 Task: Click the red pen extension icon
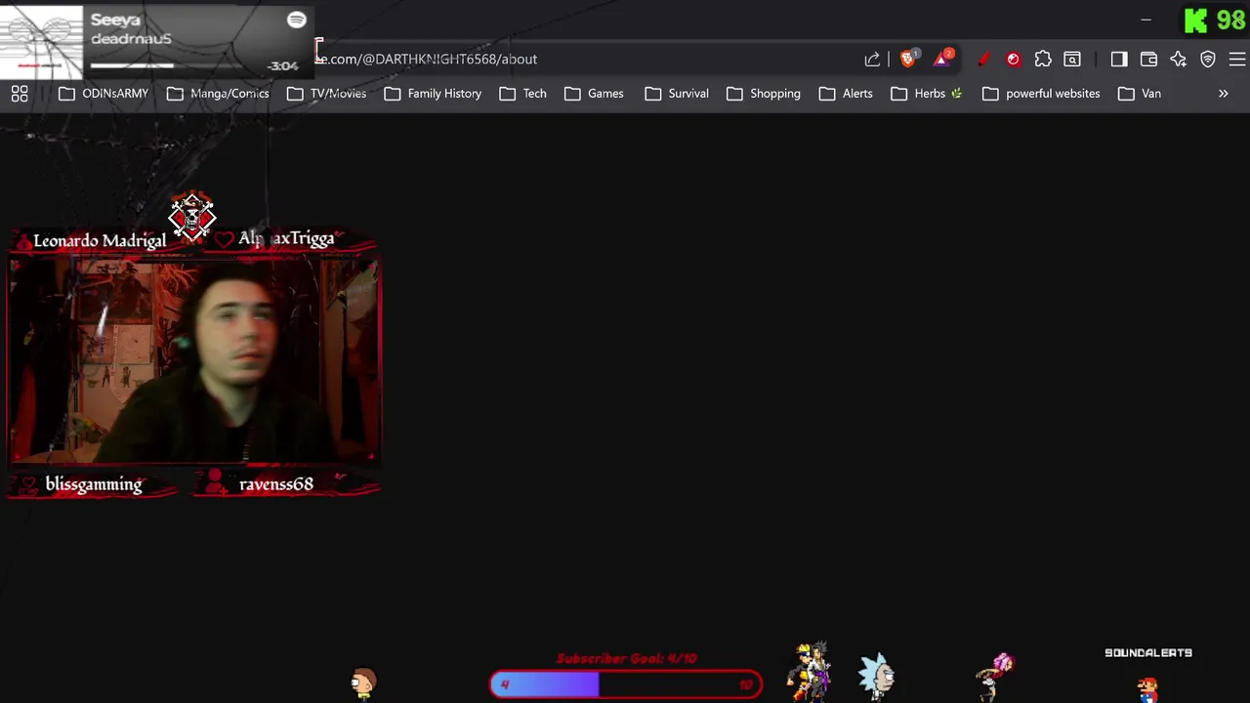[983, 60]
